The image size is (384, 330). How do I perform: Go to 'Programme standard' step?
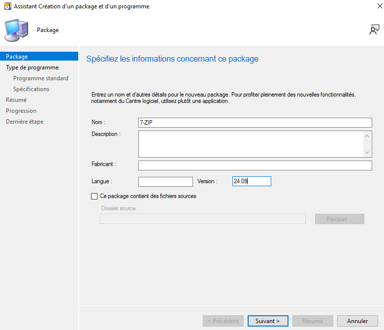click(41, 78)
